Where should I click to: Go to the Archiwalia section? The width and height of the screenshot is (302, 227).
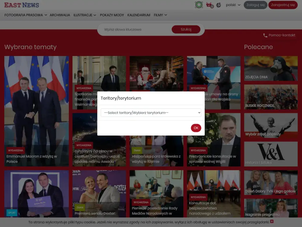coord(60,15)
